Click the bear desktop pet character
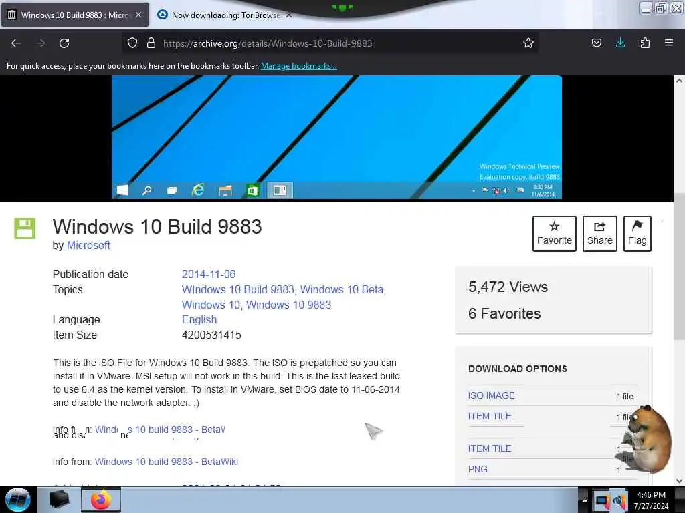 (x=647, y=440)
